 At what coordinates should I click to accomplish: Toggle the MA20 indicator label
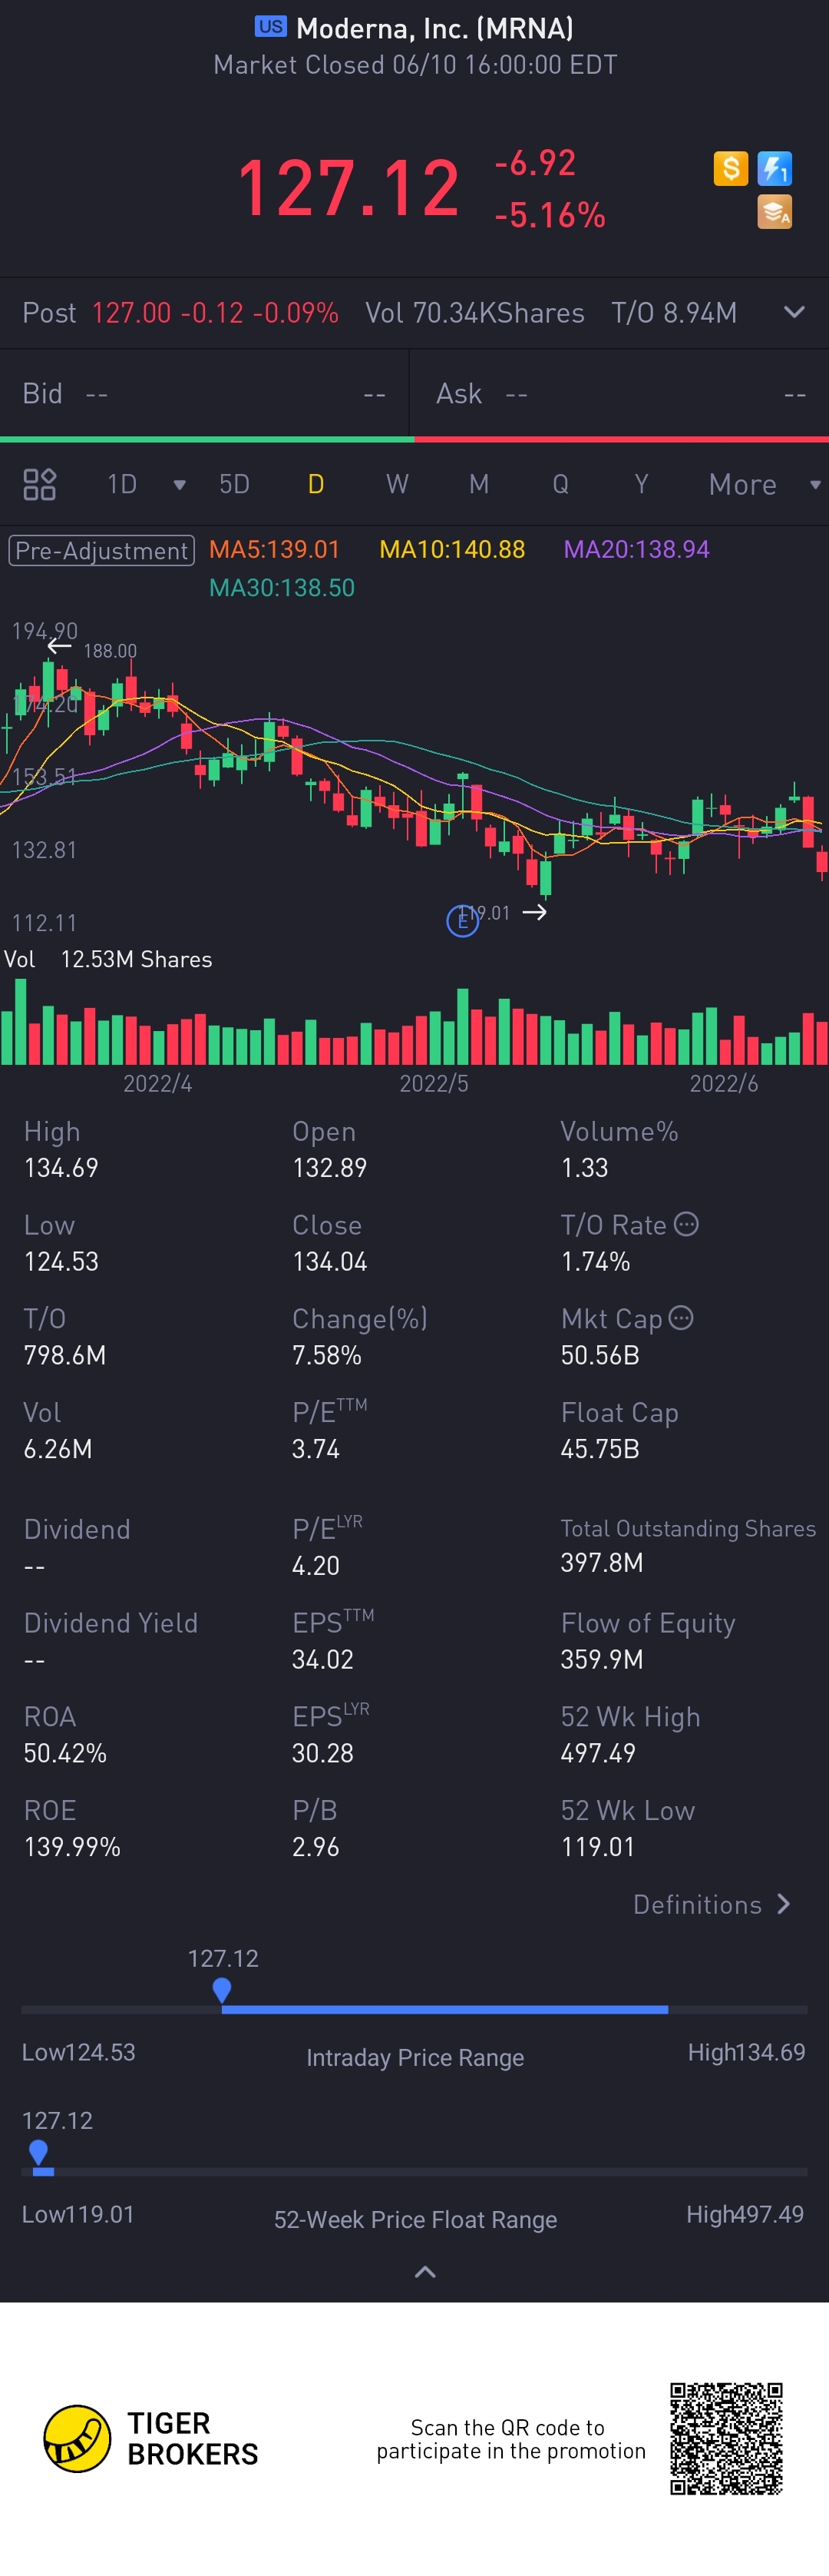(636, 550)
